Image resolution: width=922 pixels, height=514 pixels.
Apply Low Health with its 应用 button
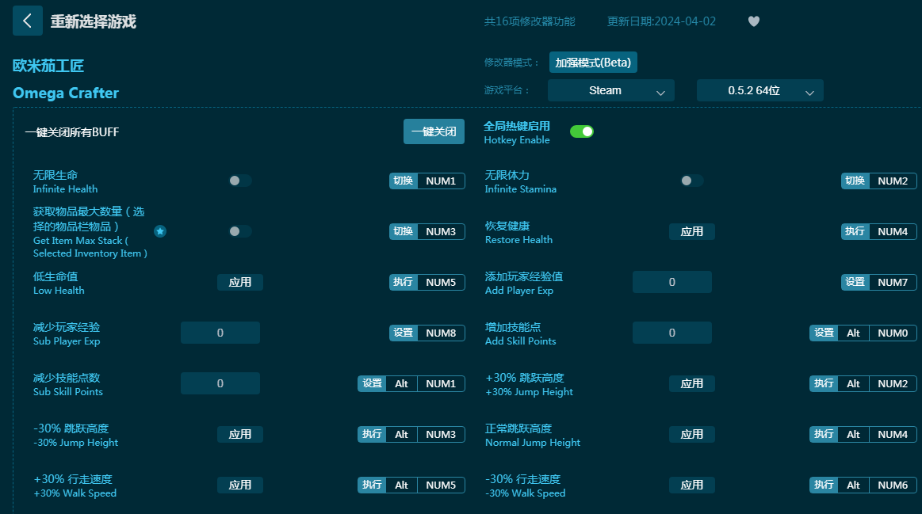pyautogui.click(x=240, y=282)
